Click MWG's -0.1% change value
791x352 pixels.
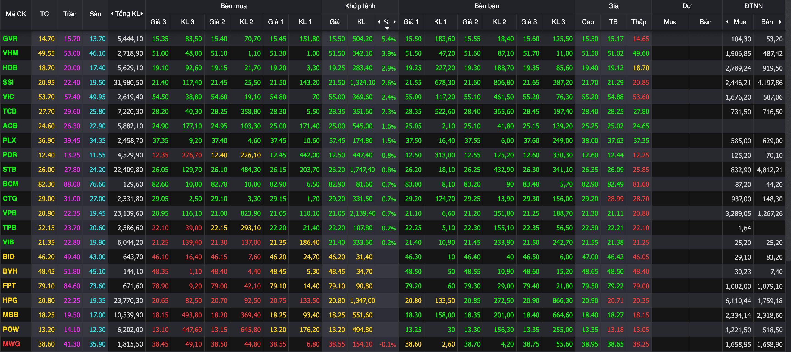(x=388, y=344)
